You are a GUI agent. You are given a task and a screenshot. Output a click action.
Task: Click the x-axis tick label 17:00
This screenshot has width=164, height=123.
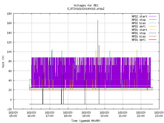tap(49, 116)
